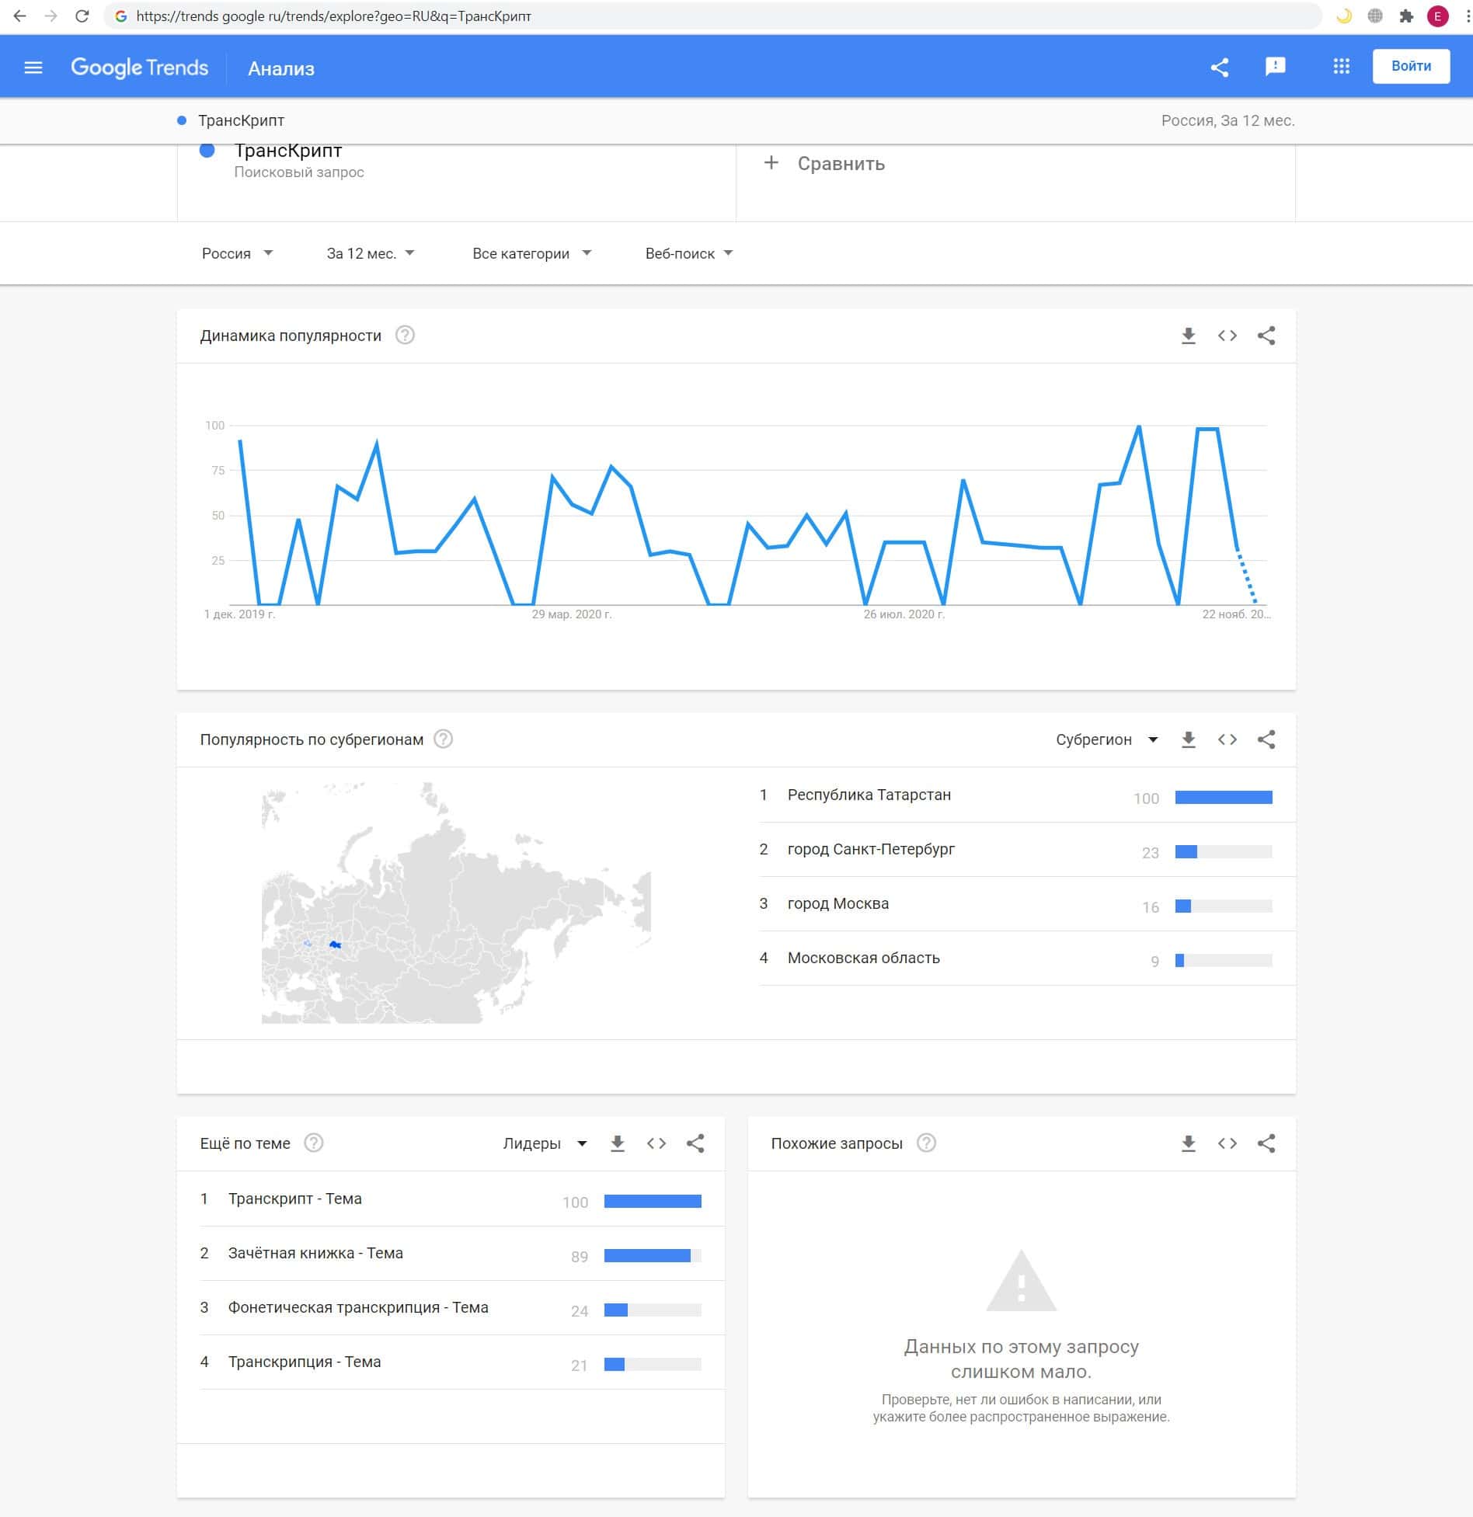Click the browser address bar
This screenshot has width=1473, height=1517.
tap(699, 16)
